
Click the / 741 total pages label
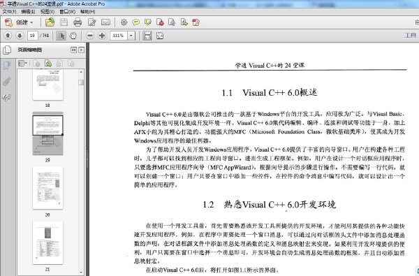[x=45, y=36]
